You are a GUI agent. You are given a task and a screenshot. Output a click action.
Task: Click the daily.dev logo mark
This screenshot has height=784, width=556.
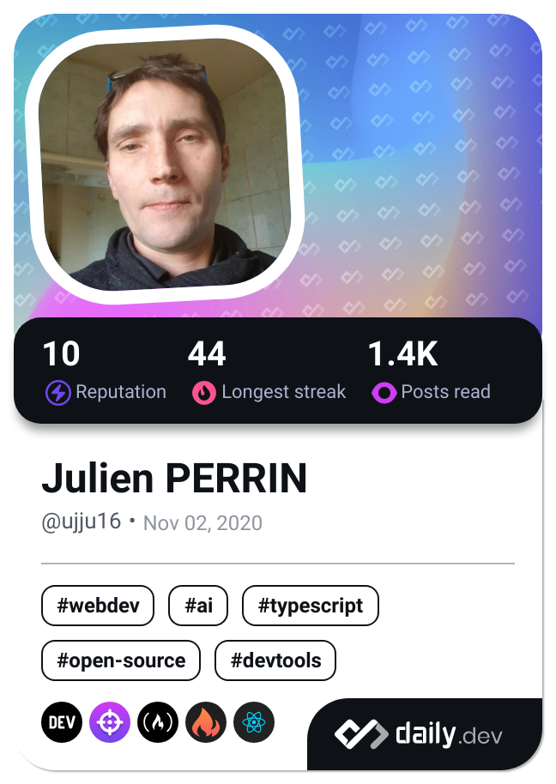(361, 734)
